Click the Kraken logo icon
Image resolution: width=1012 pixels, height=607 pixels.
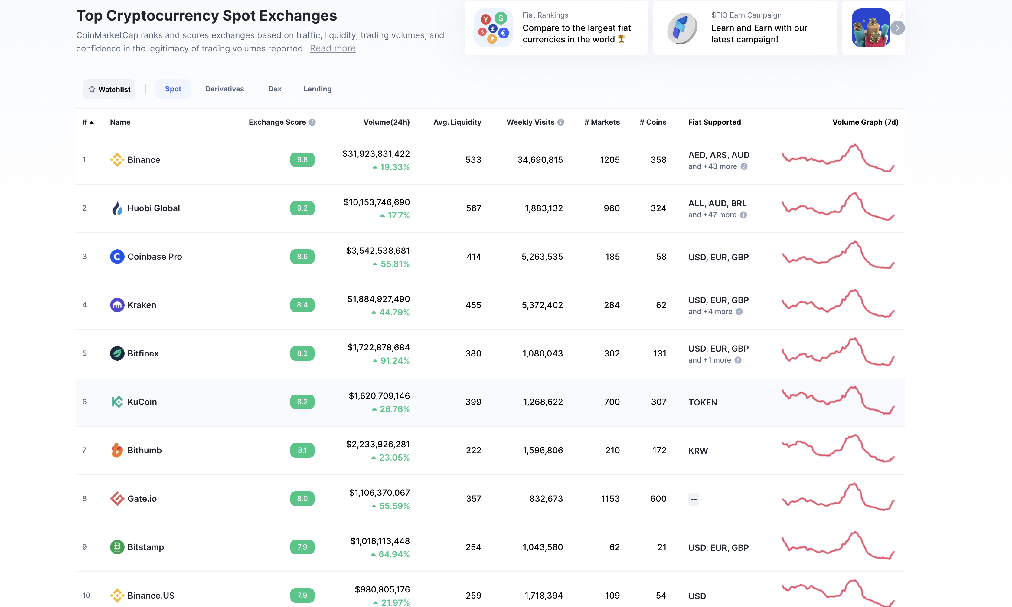[x=117, y=305]
